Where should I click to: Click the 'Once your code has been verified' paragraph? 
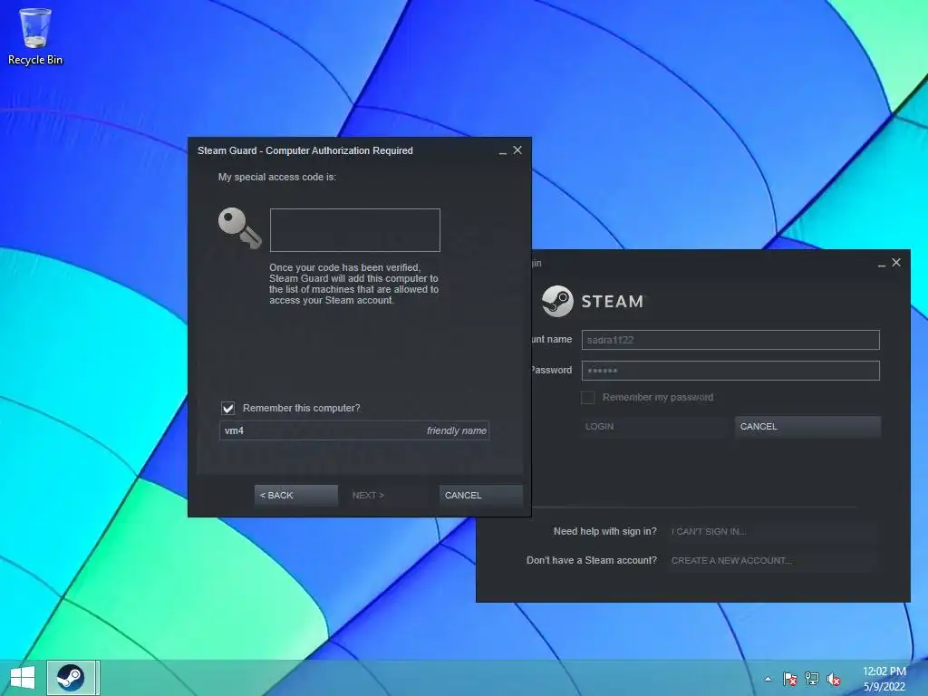[354, 284]
